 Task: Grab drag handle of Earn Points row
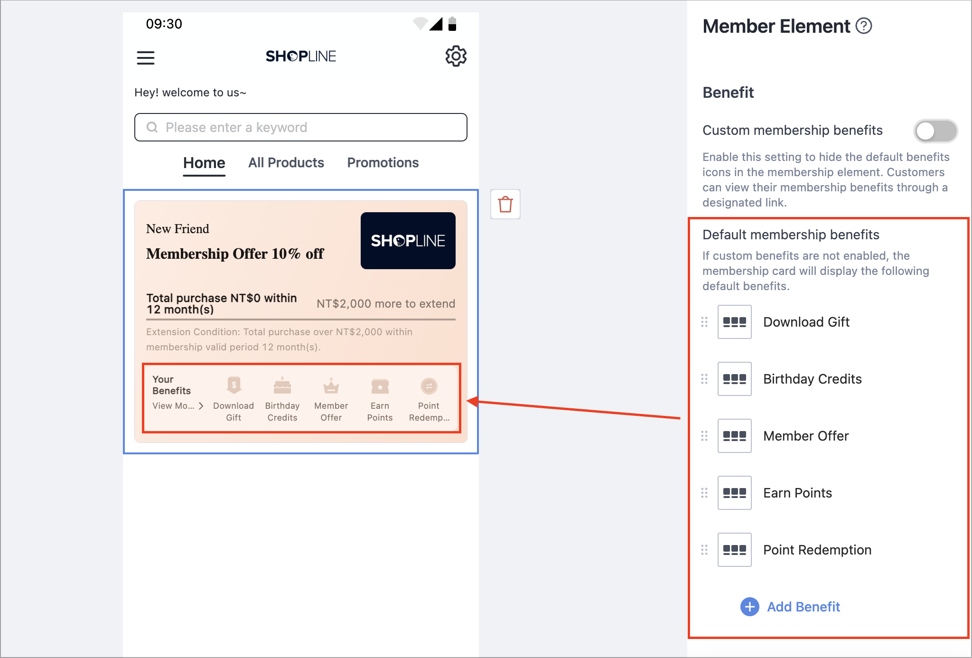[x=704, y=493]
